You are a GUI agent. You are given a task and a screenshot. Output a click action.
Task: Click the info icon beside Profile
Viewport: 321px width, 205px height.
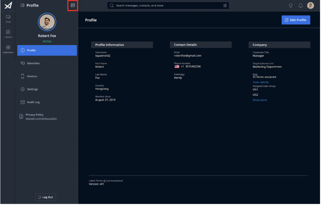pos(22,50)
